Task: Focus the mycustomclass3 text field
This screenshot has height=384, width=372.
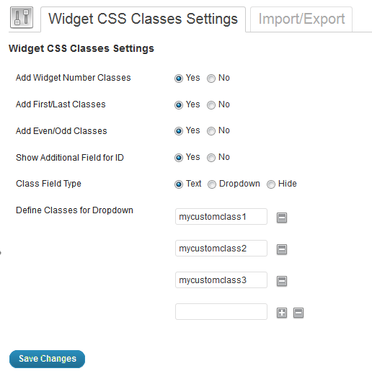Action: tap(221, 280)
